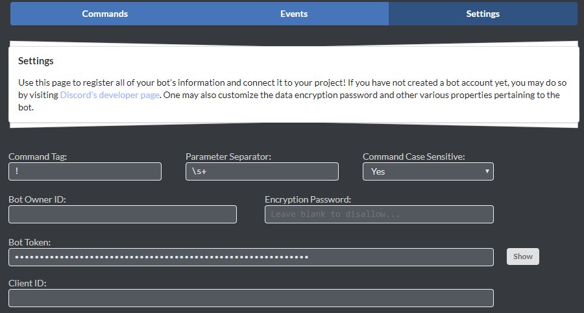Screen dimensions: 584x313
Task: Click inside the Bot Owner ID field
Action: coord(122,214)
